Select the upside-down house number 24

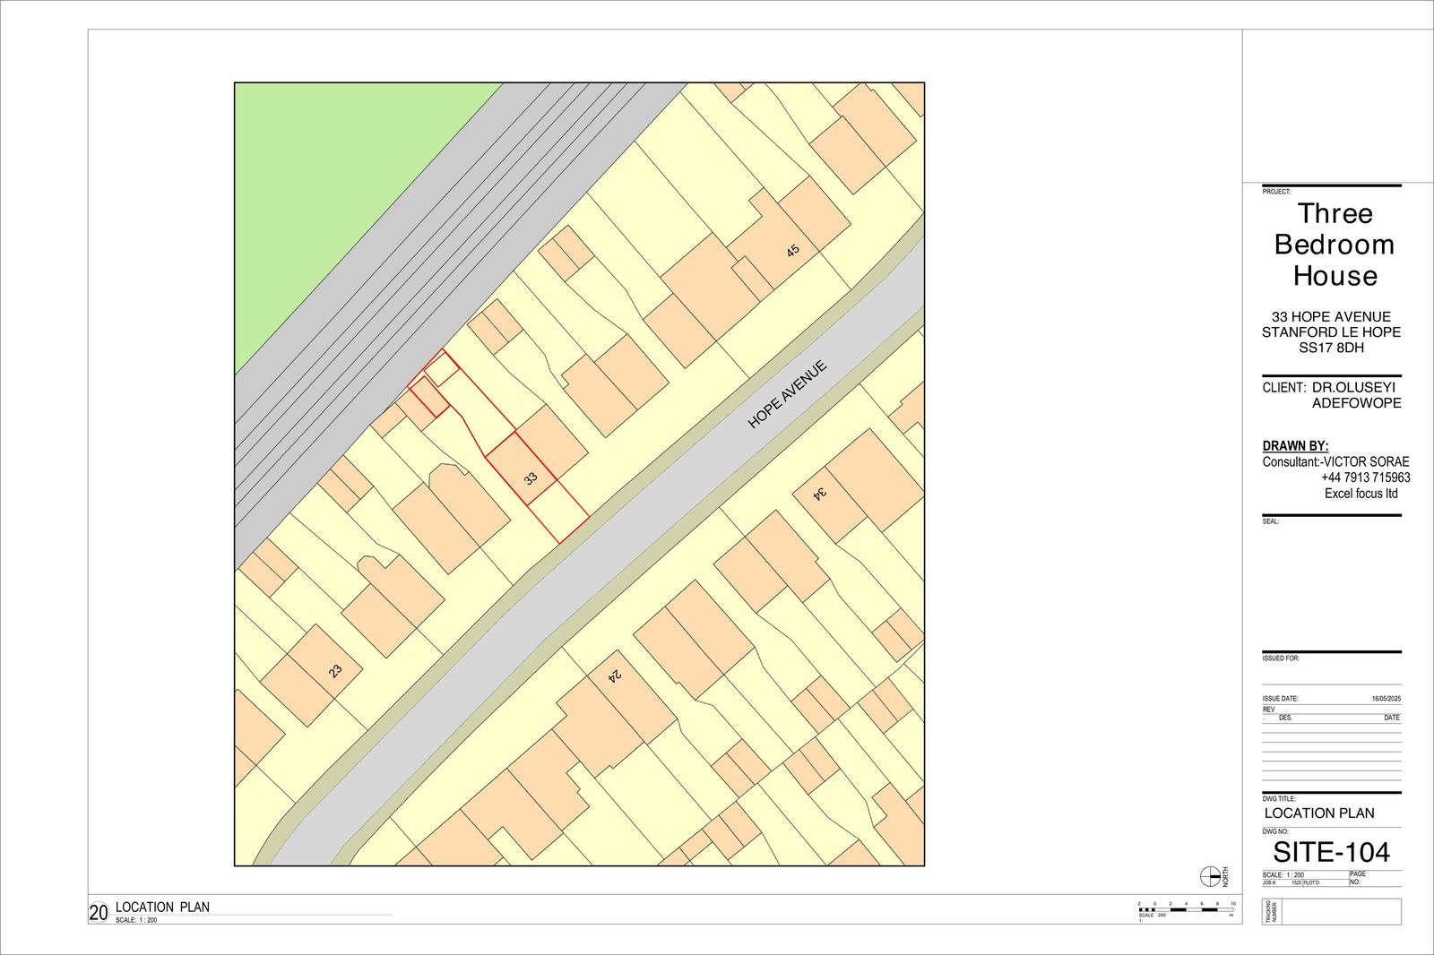(x=615, y=676)
